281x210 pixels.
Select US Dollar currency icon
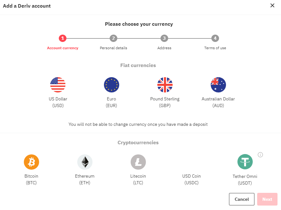click(x=58, y=85)
